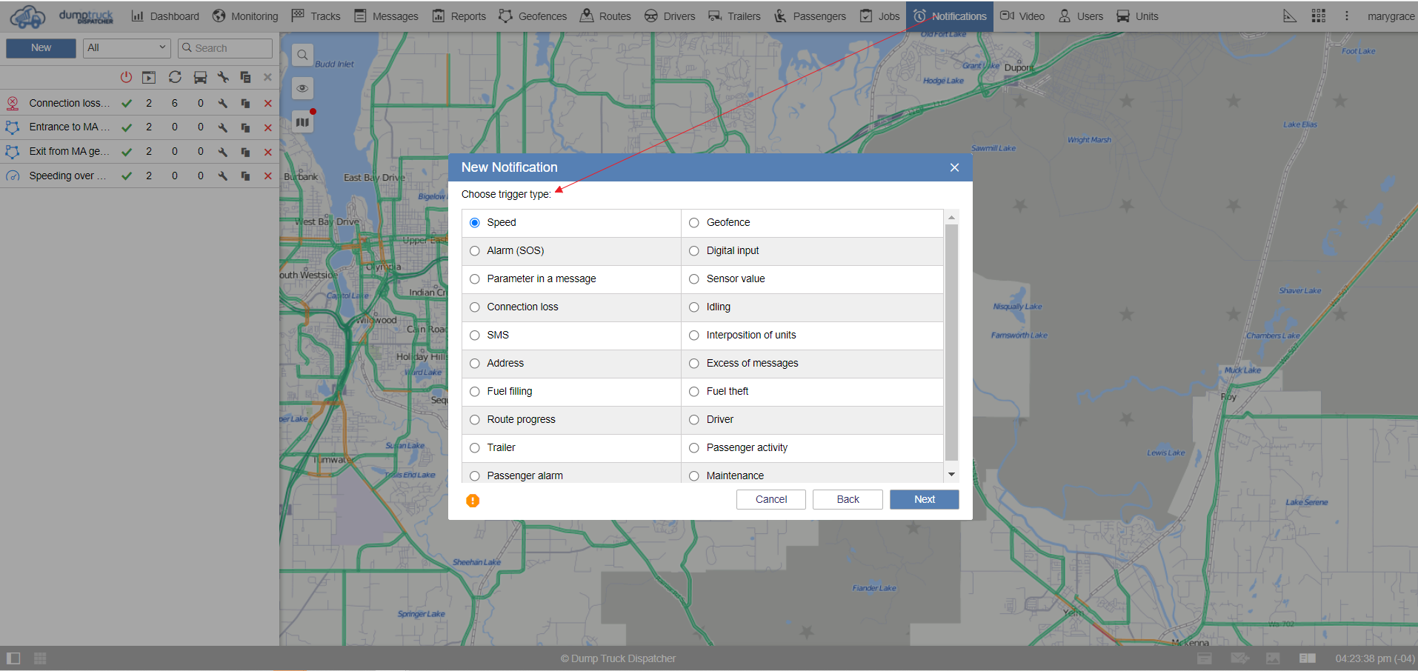Select the Alarm (SOS) trigger type

(x=475, y=251)
